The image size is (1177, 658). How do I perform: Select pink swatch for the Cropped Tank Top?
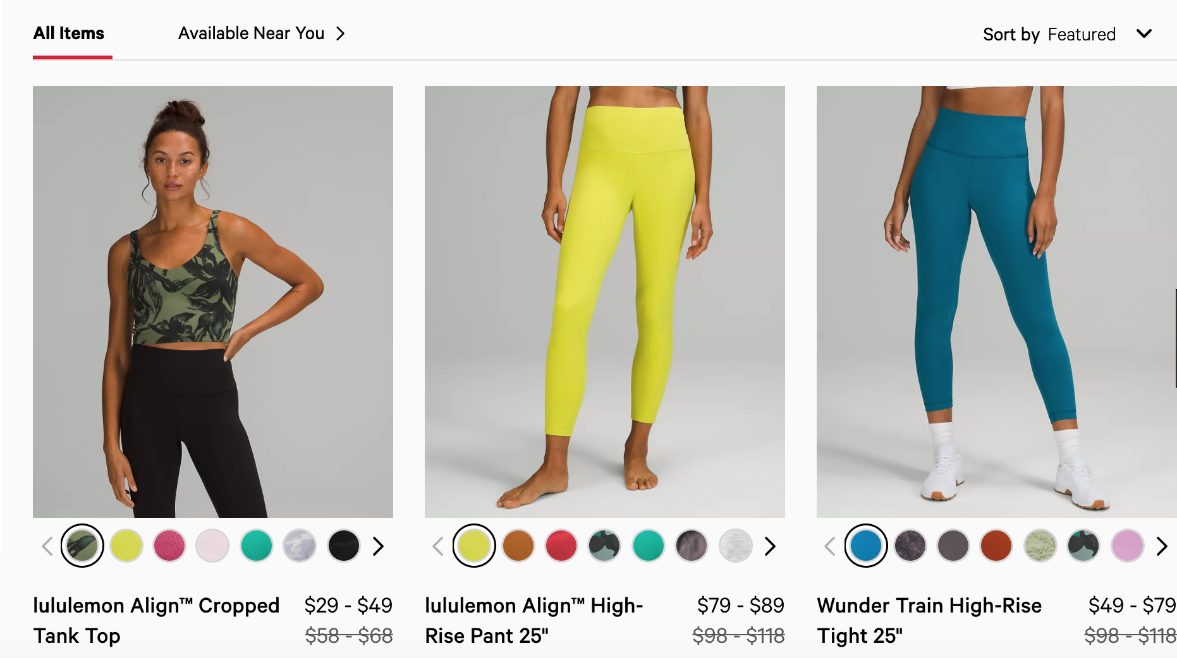point(169,546)
